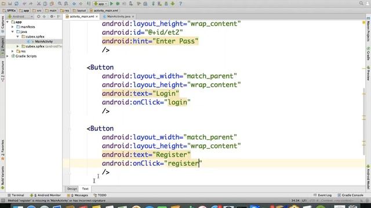Open the Event Log
371x208 pixels.
pyautogui.click(x=322, y=195)
